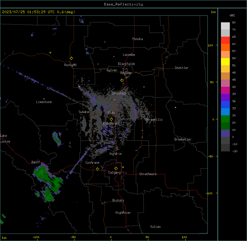Click the Stettler city label
Screen dimensions: 247x241
(x=182, y=68)
